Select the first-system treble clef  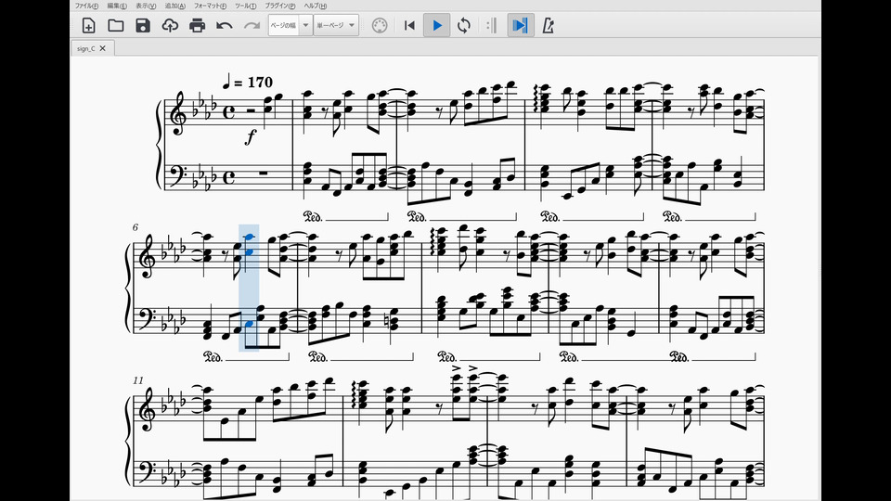click(178, 114)
